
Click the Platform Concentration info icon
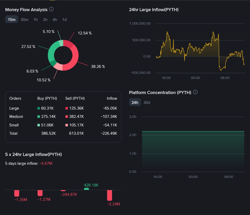pos(196,92)
